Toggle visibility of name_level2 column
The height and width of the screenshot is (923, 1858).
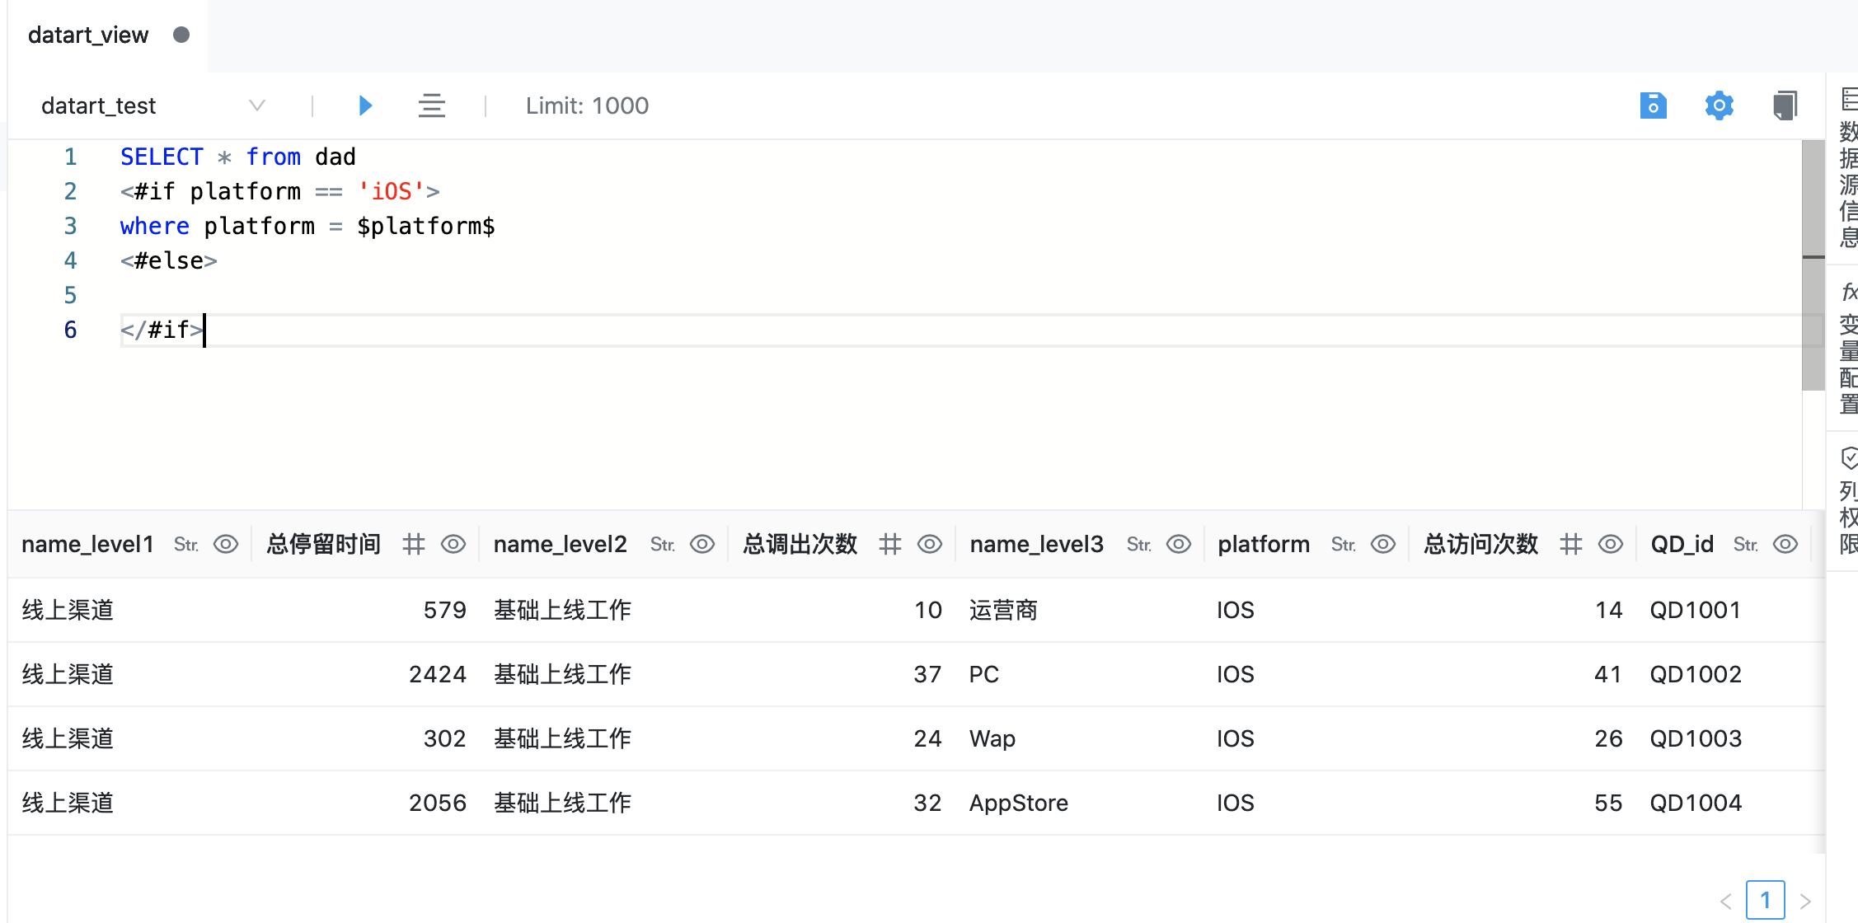tap(702, 544)
